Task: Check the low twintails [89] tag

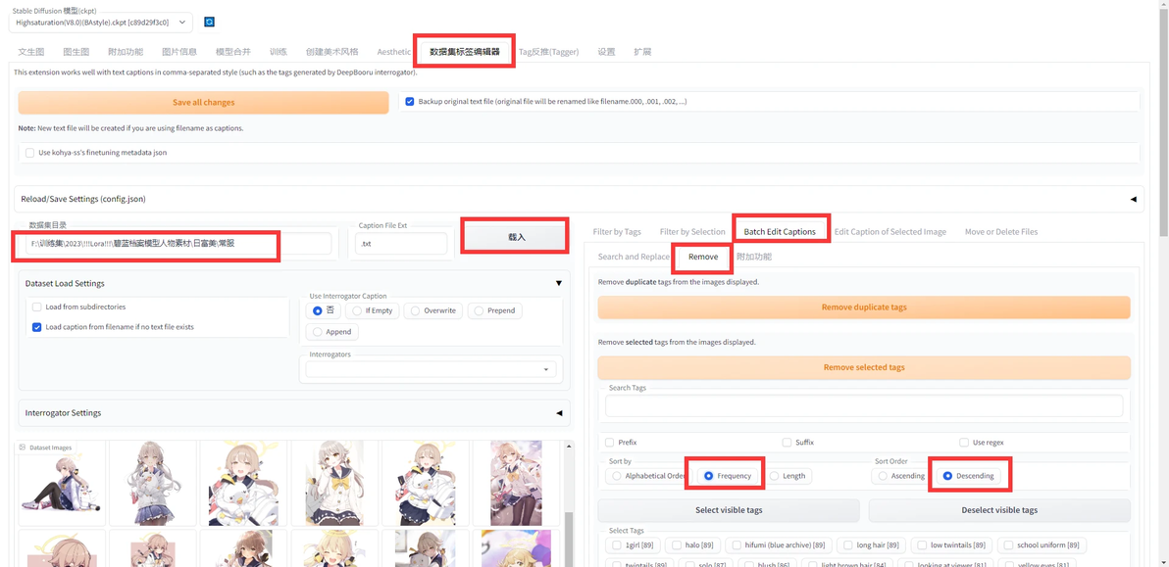Action: pyautogui.click(x=951, y=545)
